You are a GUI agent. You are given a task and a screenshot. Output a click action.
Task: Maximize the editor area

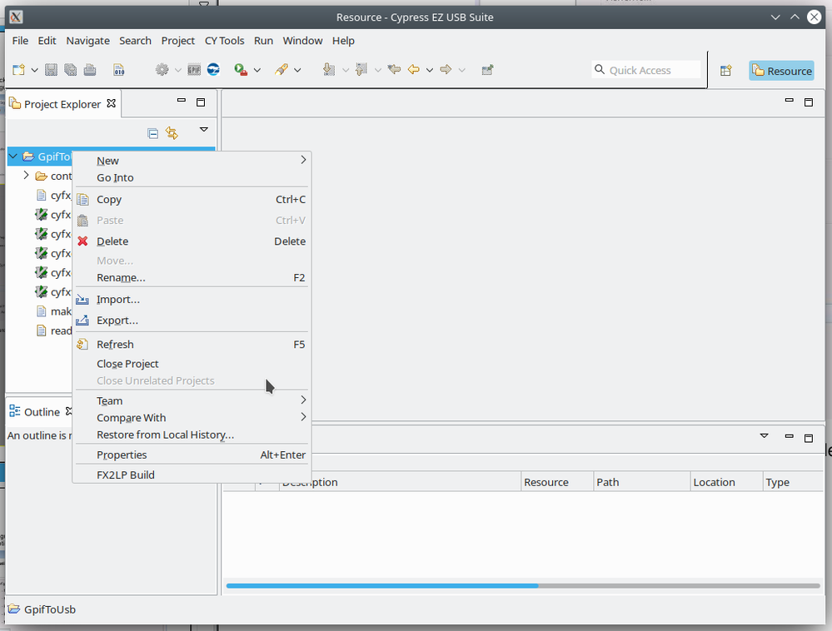point(809,102)
